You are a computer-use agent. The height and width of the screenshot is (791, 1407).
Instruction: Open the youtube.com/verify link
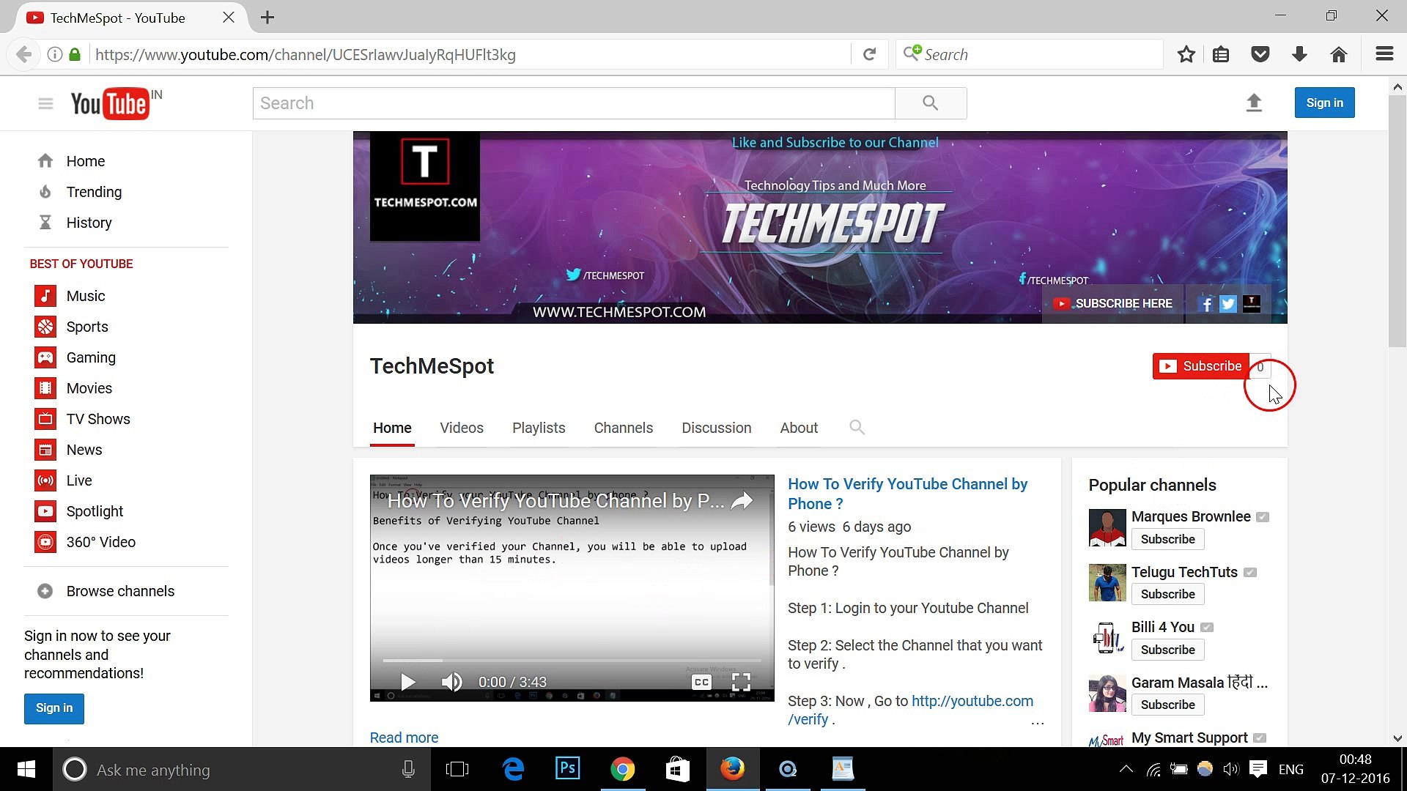pyautogui.click(x=972, y=701)
